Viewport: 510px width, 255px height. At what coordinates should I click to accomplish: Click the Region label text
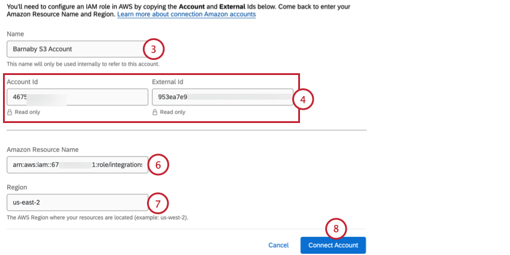[17, 187]
